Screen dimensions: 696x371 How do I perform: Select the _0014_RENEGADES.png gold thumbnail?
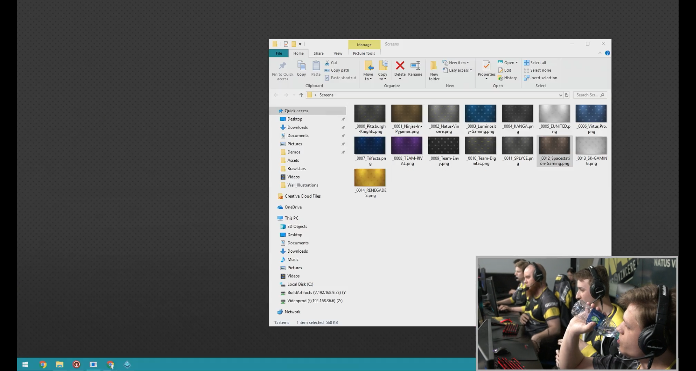(x=370, y=178)
